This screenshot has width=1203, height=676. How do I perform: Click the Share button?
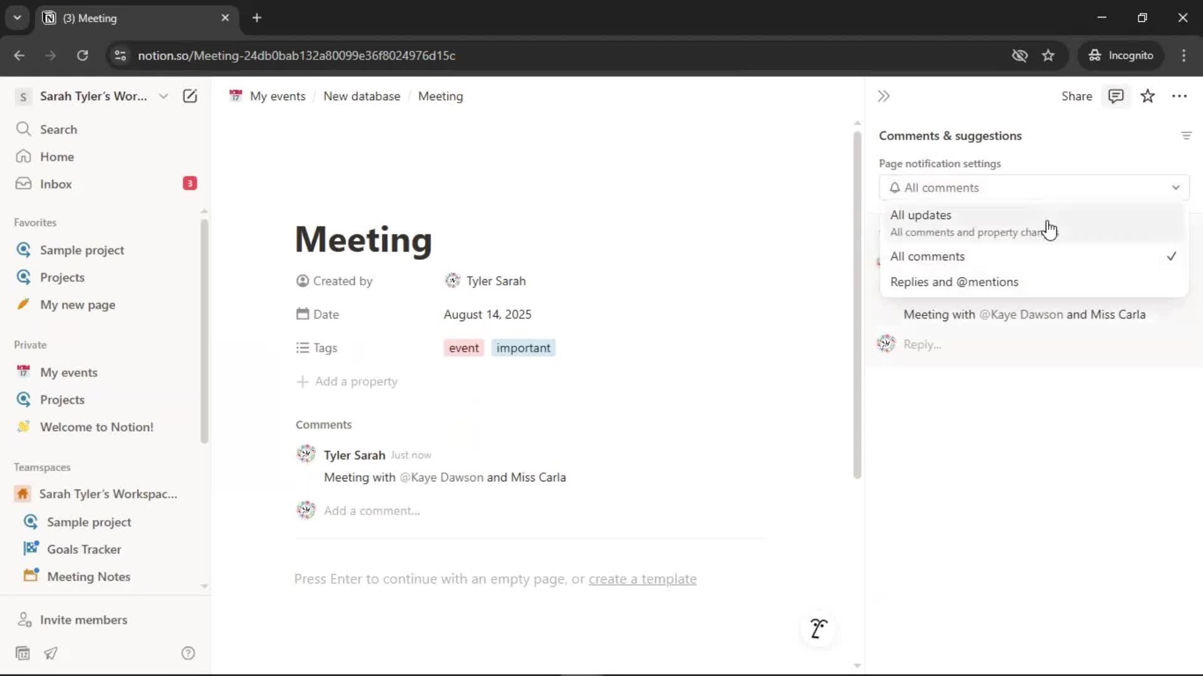coord(1076,96)
